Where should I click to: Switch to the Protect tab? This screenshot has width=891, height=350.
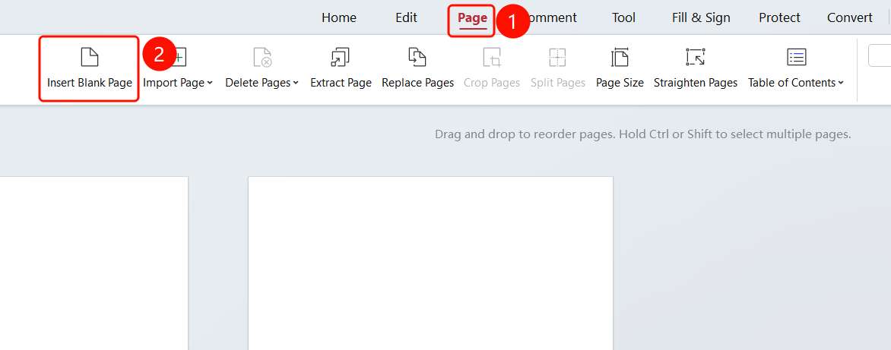pos(779,18)
